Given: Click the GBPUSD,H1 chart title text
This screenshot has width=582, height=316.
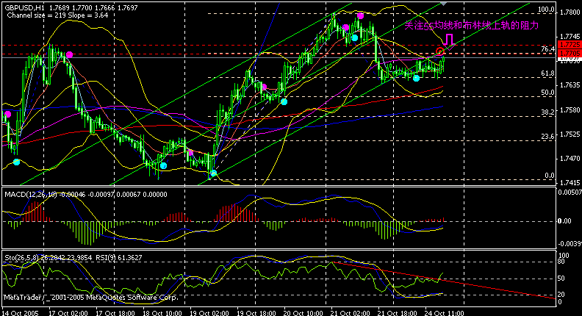Looking at the screenshot, I should [x=24, y=7].
